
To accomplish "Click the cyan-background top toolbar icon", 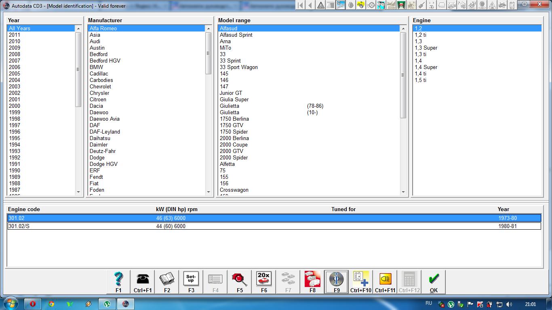I will [381, 5].
